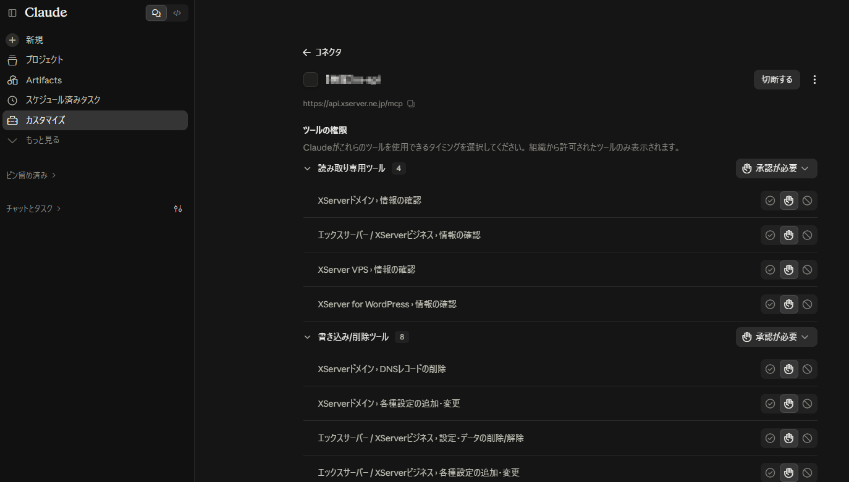Switch to code mode icon
This screenshot has height=482, width=849.
(x=177, y=13)
